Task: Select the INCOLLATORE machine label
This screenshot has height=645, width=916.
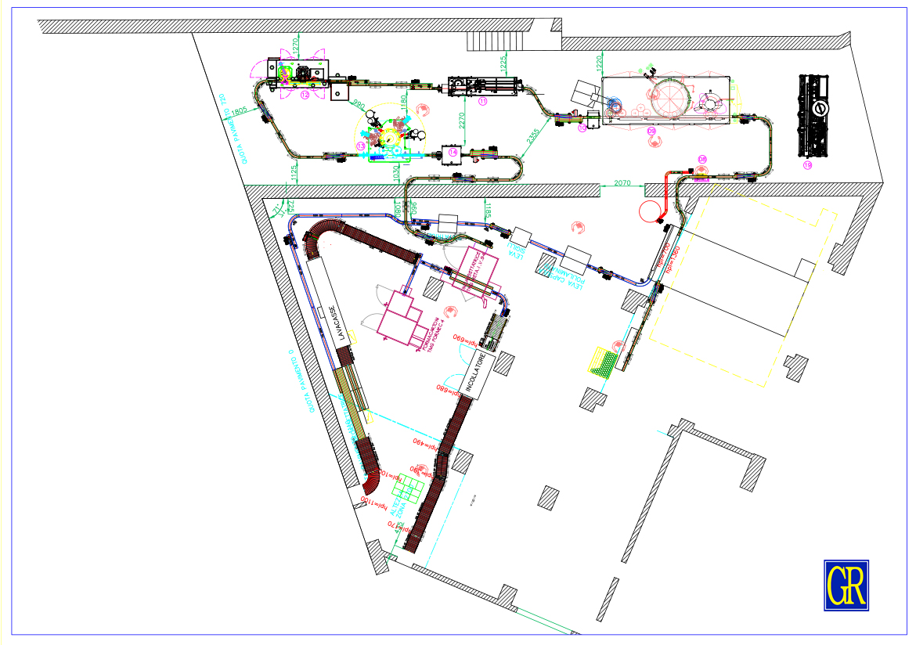Action: point(474,372)
